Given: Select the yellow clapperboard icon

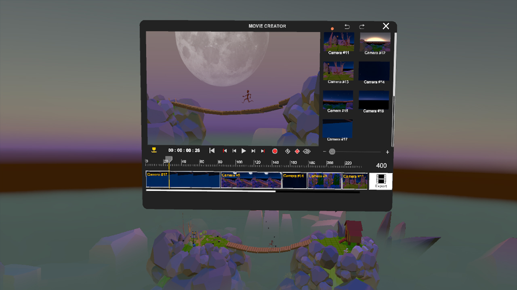Looking at the screenshot, I should click(x=154, y=149).
